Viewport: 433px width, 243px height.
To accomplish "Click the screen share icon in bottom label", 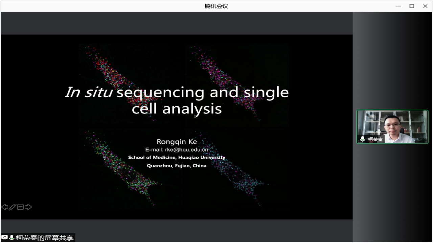I will (x=5, y=238).
